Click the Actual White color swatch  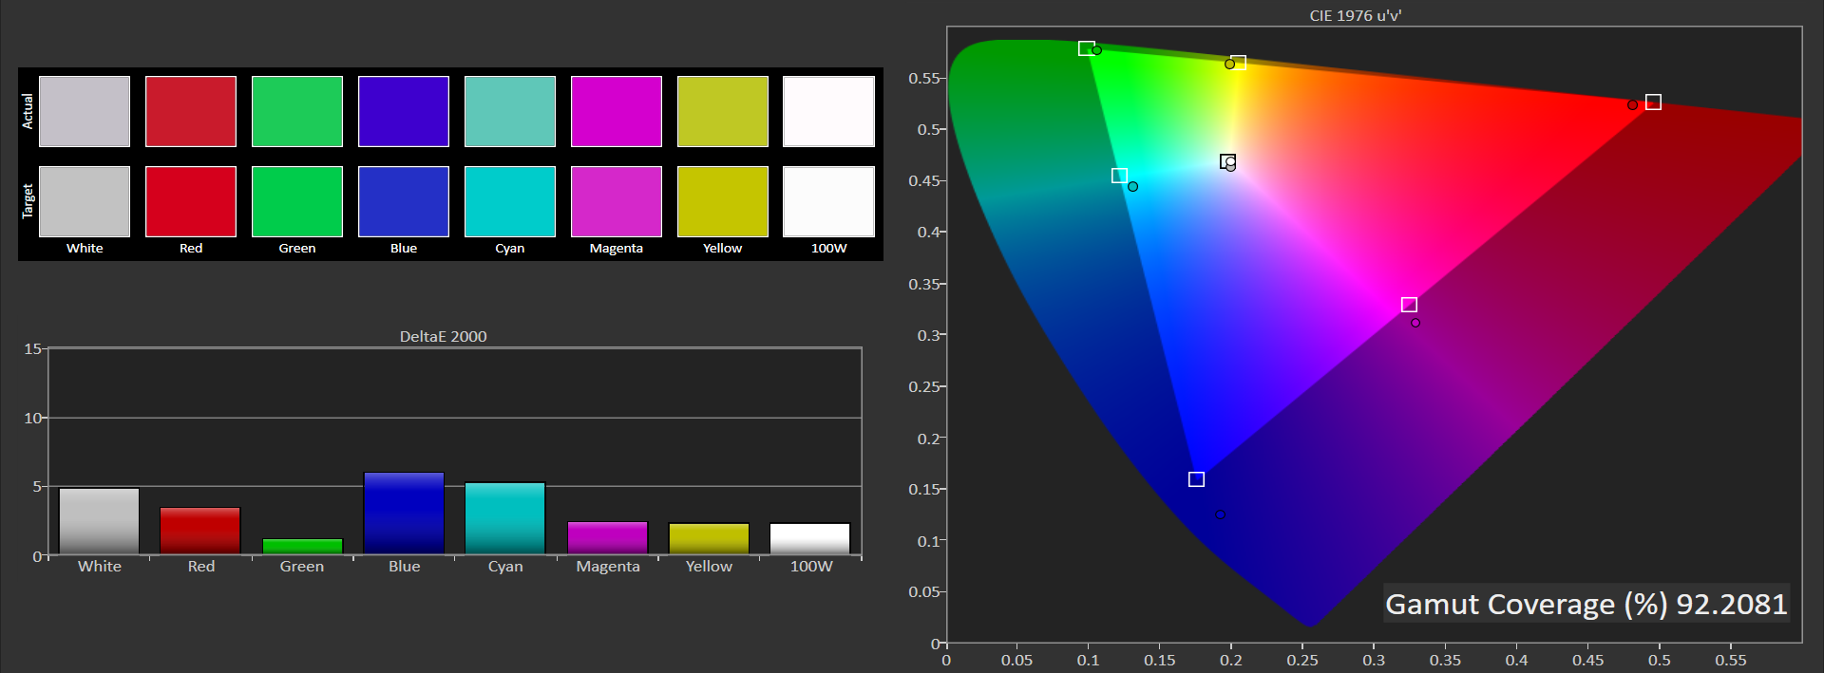click(x=85, y=112)
